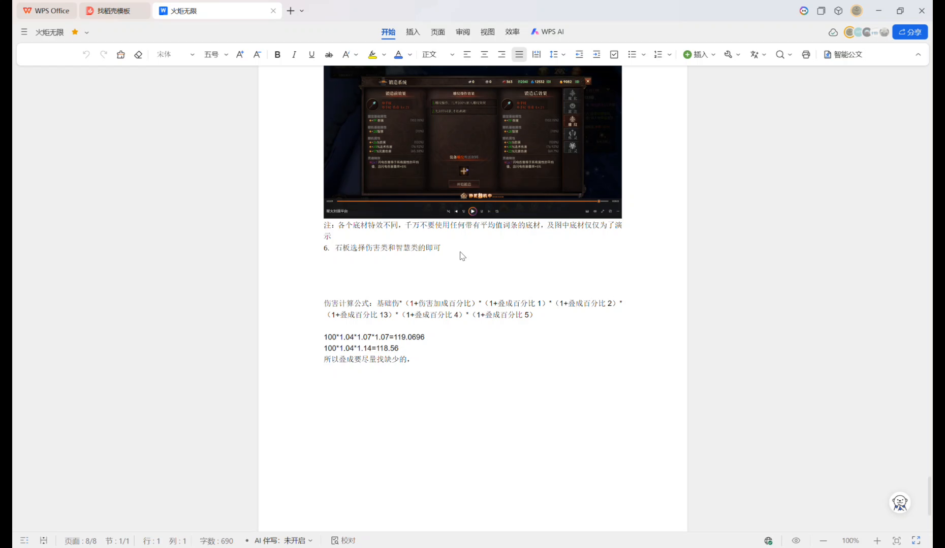Click the zoom in plus button

pos(877,540)
